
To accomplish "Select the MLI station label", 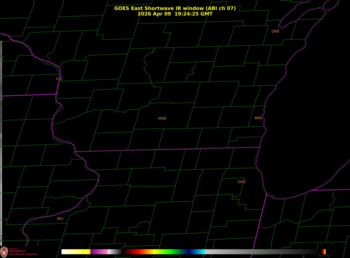I will click(60, 219).
